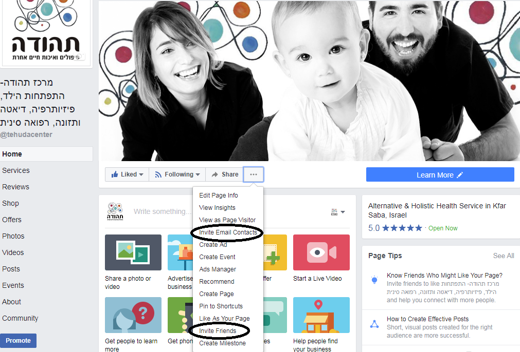Viewport: 520px width, 352px height.
Task: Click the Promote button
Action: tap(19, 341)
